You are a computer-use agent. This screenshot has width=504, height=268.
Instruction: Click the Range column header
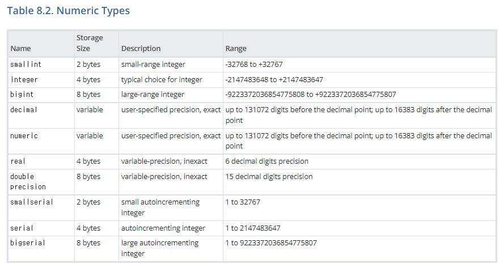236,48
